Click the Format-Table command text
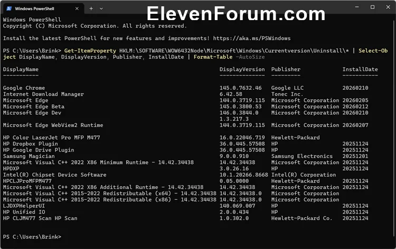This screenshot has width=396, height=249. 213,57
